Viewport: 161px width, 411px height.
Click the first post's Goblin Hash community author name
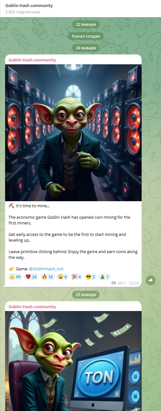pyautogui.click(x=32, y=60)
